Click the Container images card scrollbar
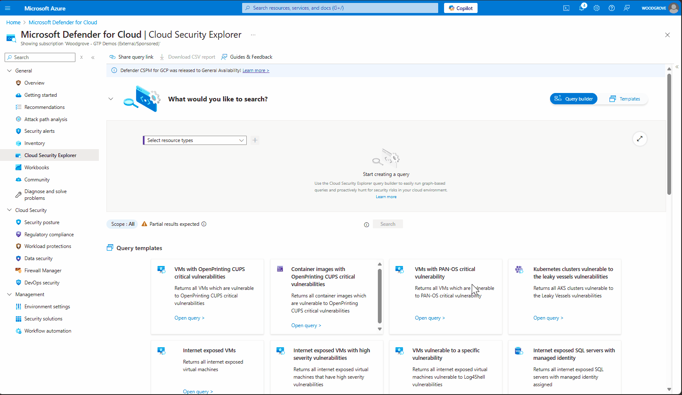Screen dimensions: 682x395 (x=380, y=296)
